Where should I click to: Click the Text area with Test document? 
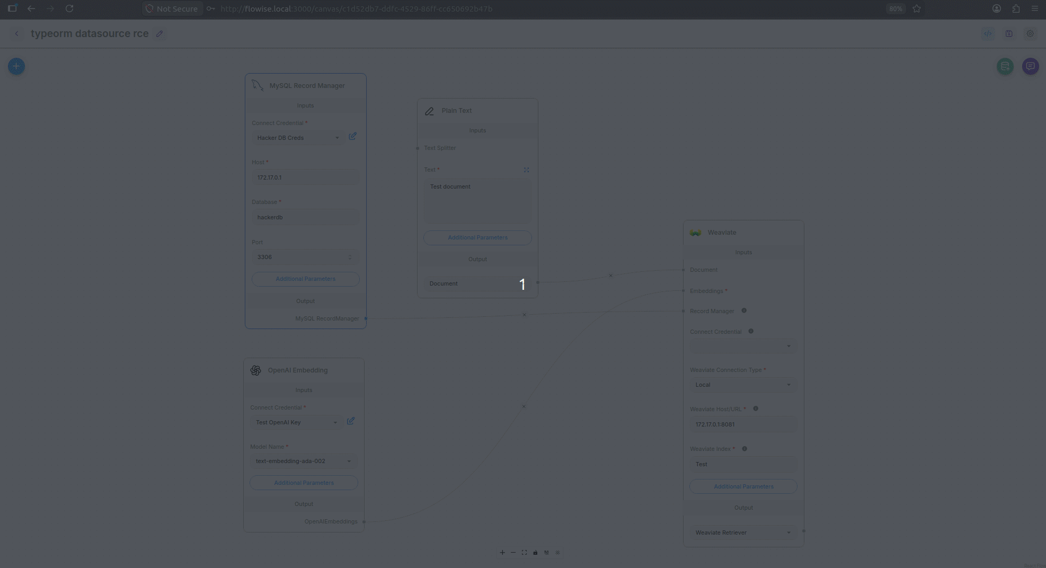click(477, 201)
